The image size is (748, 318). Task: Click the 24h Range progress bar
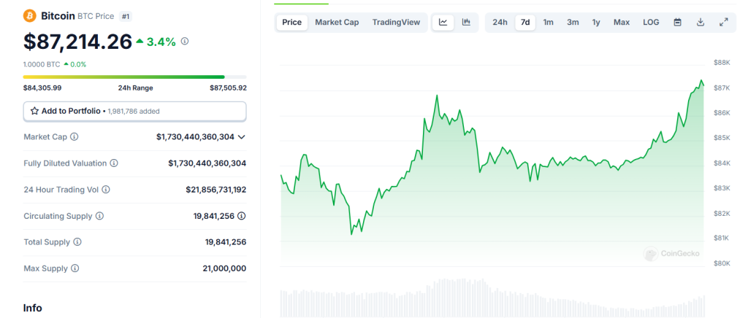click(x=135, y=77)
